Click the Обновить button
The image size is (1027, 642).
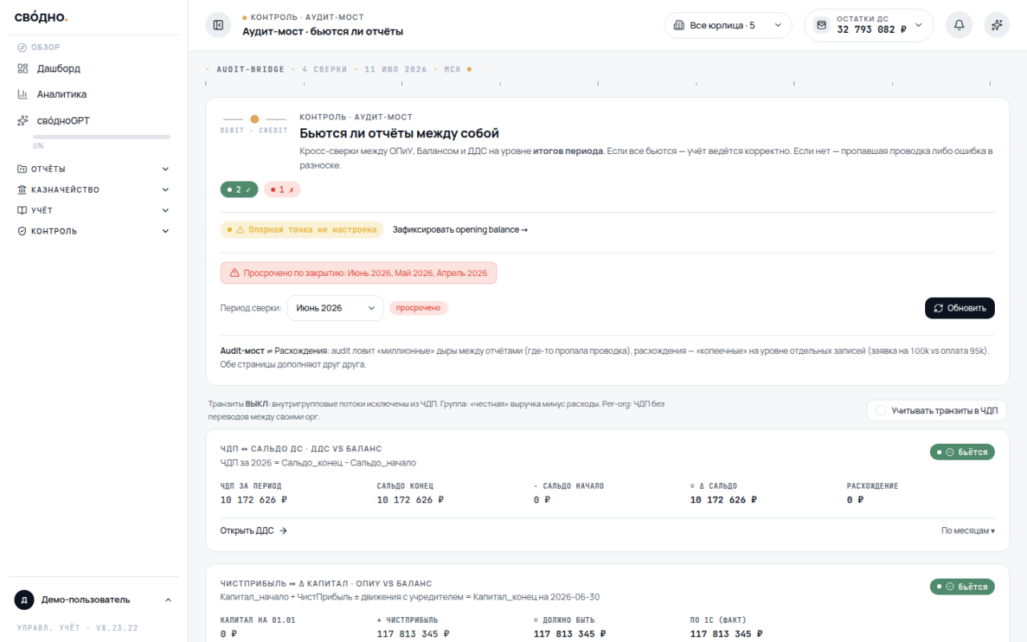coord(960,308)
